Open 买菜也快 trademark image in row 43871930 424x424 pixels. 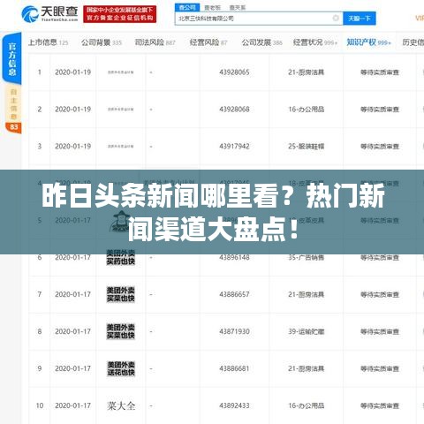[121, 331]
